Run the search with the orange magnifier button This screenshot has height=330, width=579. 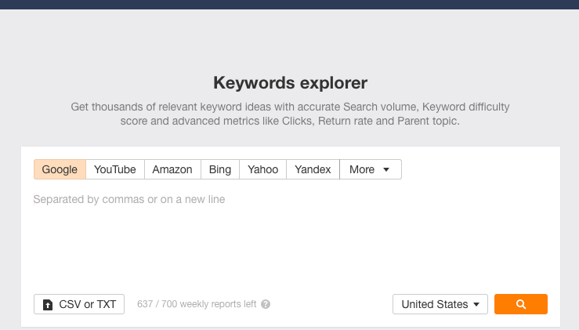520,304
